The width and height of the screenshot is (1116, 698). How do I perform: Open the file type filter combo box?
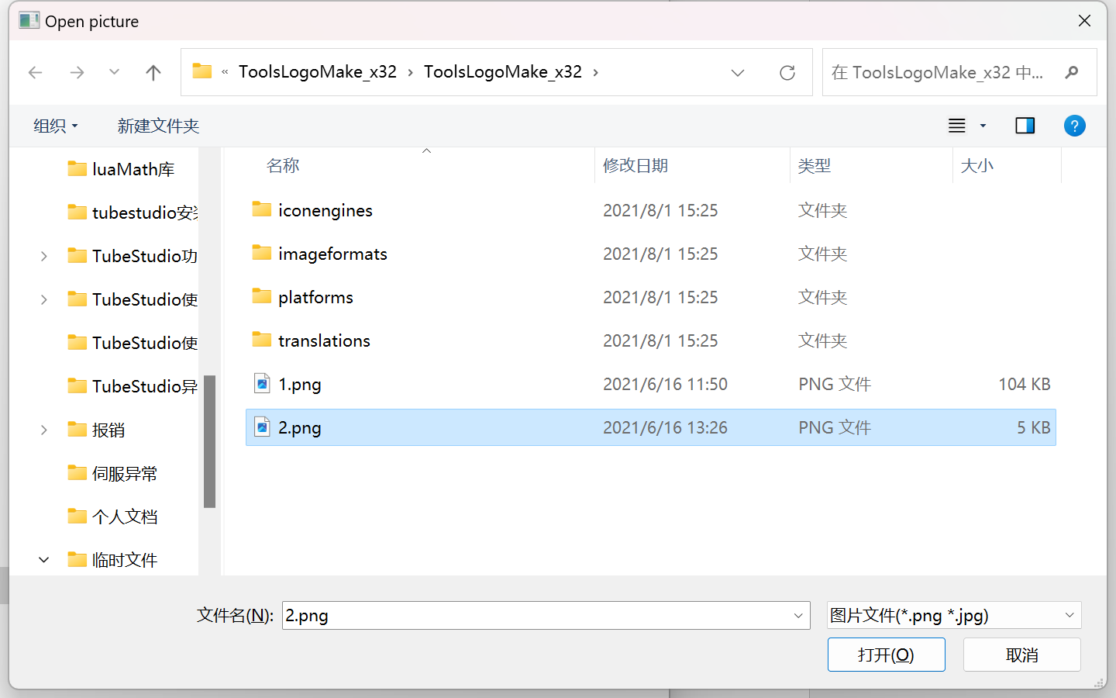(x=953, y=616)
